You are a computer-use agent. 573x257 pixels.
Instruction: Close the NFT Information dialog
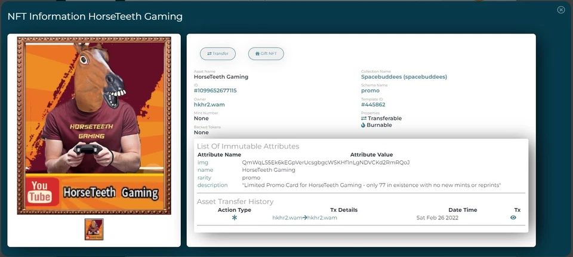pyautogui.click(x=561, y=10)
